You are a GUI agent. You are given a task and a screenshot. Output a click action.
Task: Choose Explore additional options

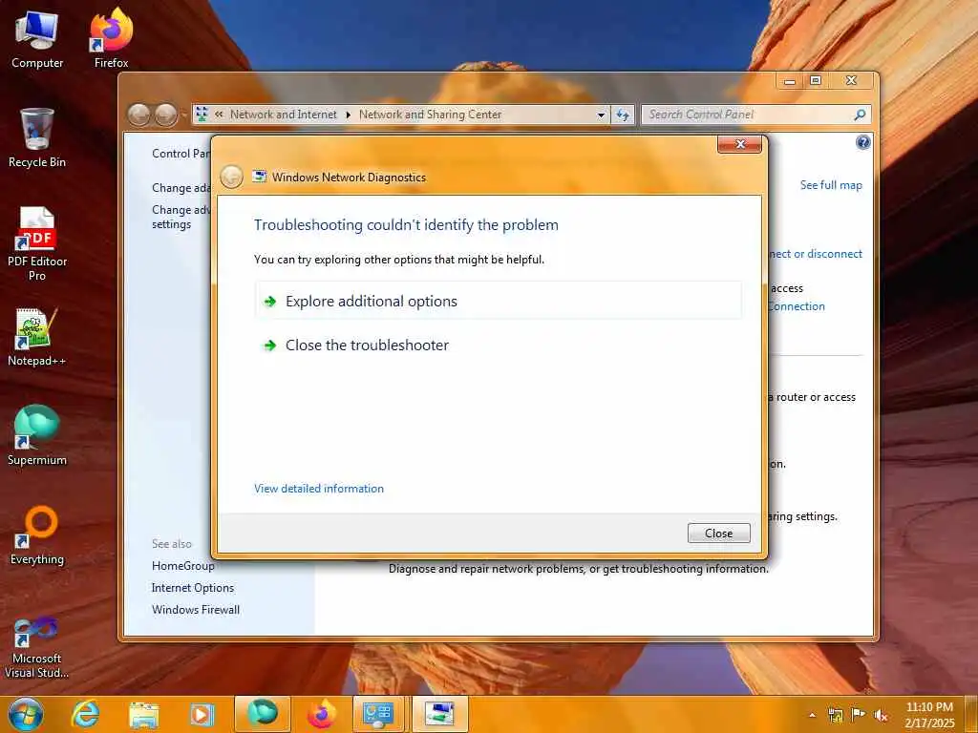click(x=499, y=301)
